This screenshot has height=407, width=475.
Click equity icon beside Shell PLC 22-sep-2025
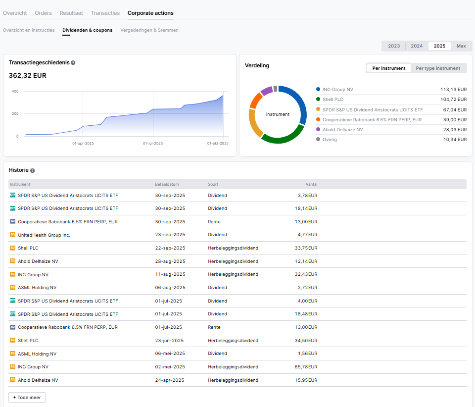tap(13, 248)
